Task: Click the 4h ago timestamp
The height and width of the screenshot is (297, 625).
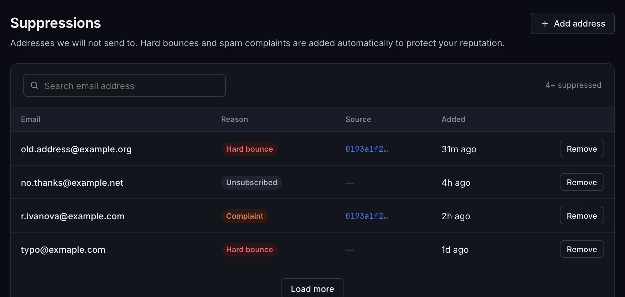Action: coord(456,183)
